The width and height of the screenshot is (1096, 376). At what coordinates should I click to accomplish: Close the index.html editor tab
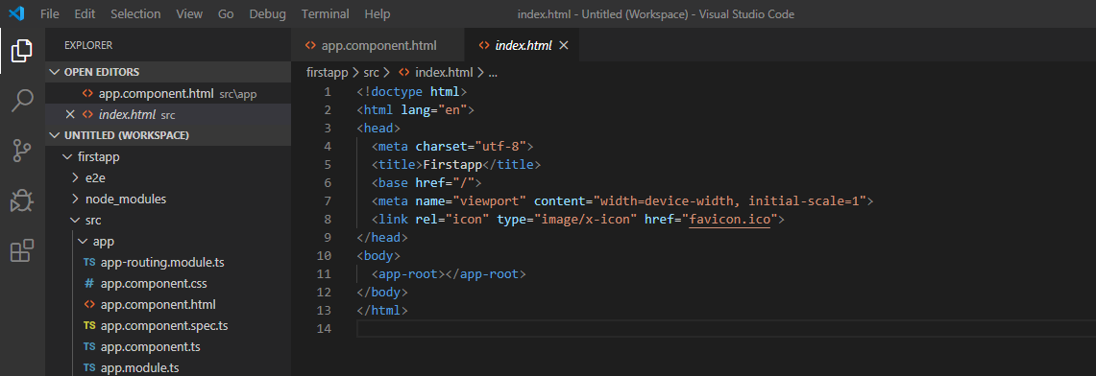[x=564, y=45]
